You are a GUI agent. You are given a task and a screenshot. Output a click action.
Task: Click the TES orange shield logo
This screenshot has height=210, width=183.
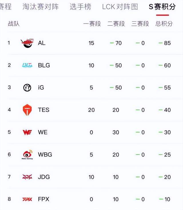click(x=27, y=110)
